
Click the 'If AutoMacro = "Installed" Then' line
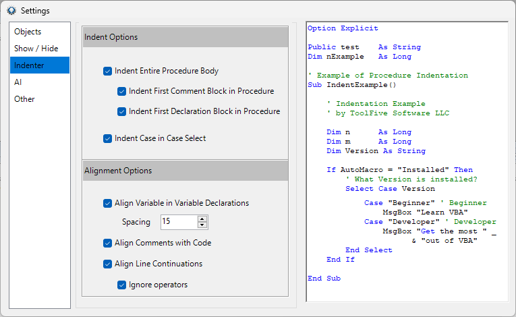[x=399, y=170]
